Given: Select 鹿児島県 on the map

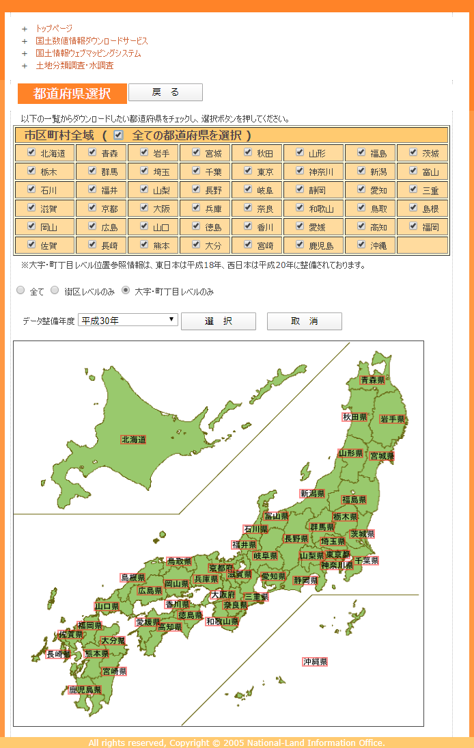Looking at the screenshot, I should [x=85, y=690].
